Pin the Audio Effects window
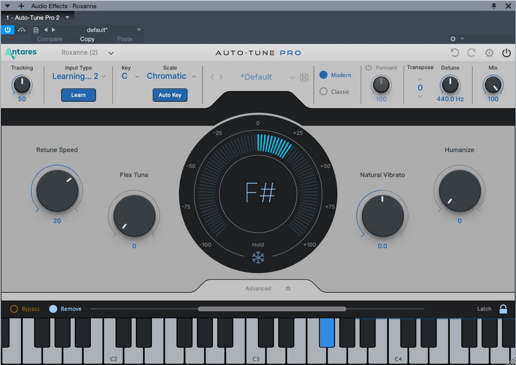Viewport: 516px width, 365px height. 494,6
